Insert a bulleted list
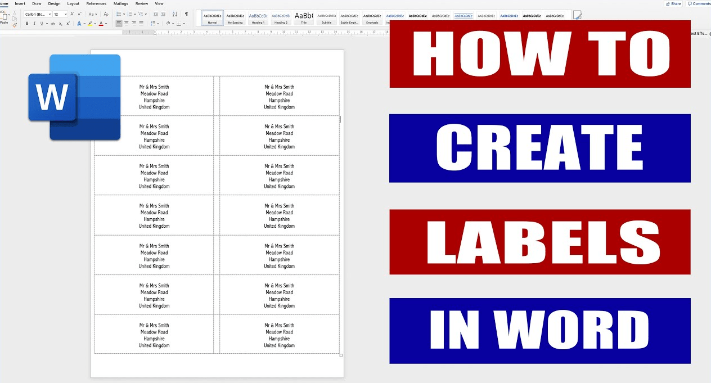 (x=119, y=14)
